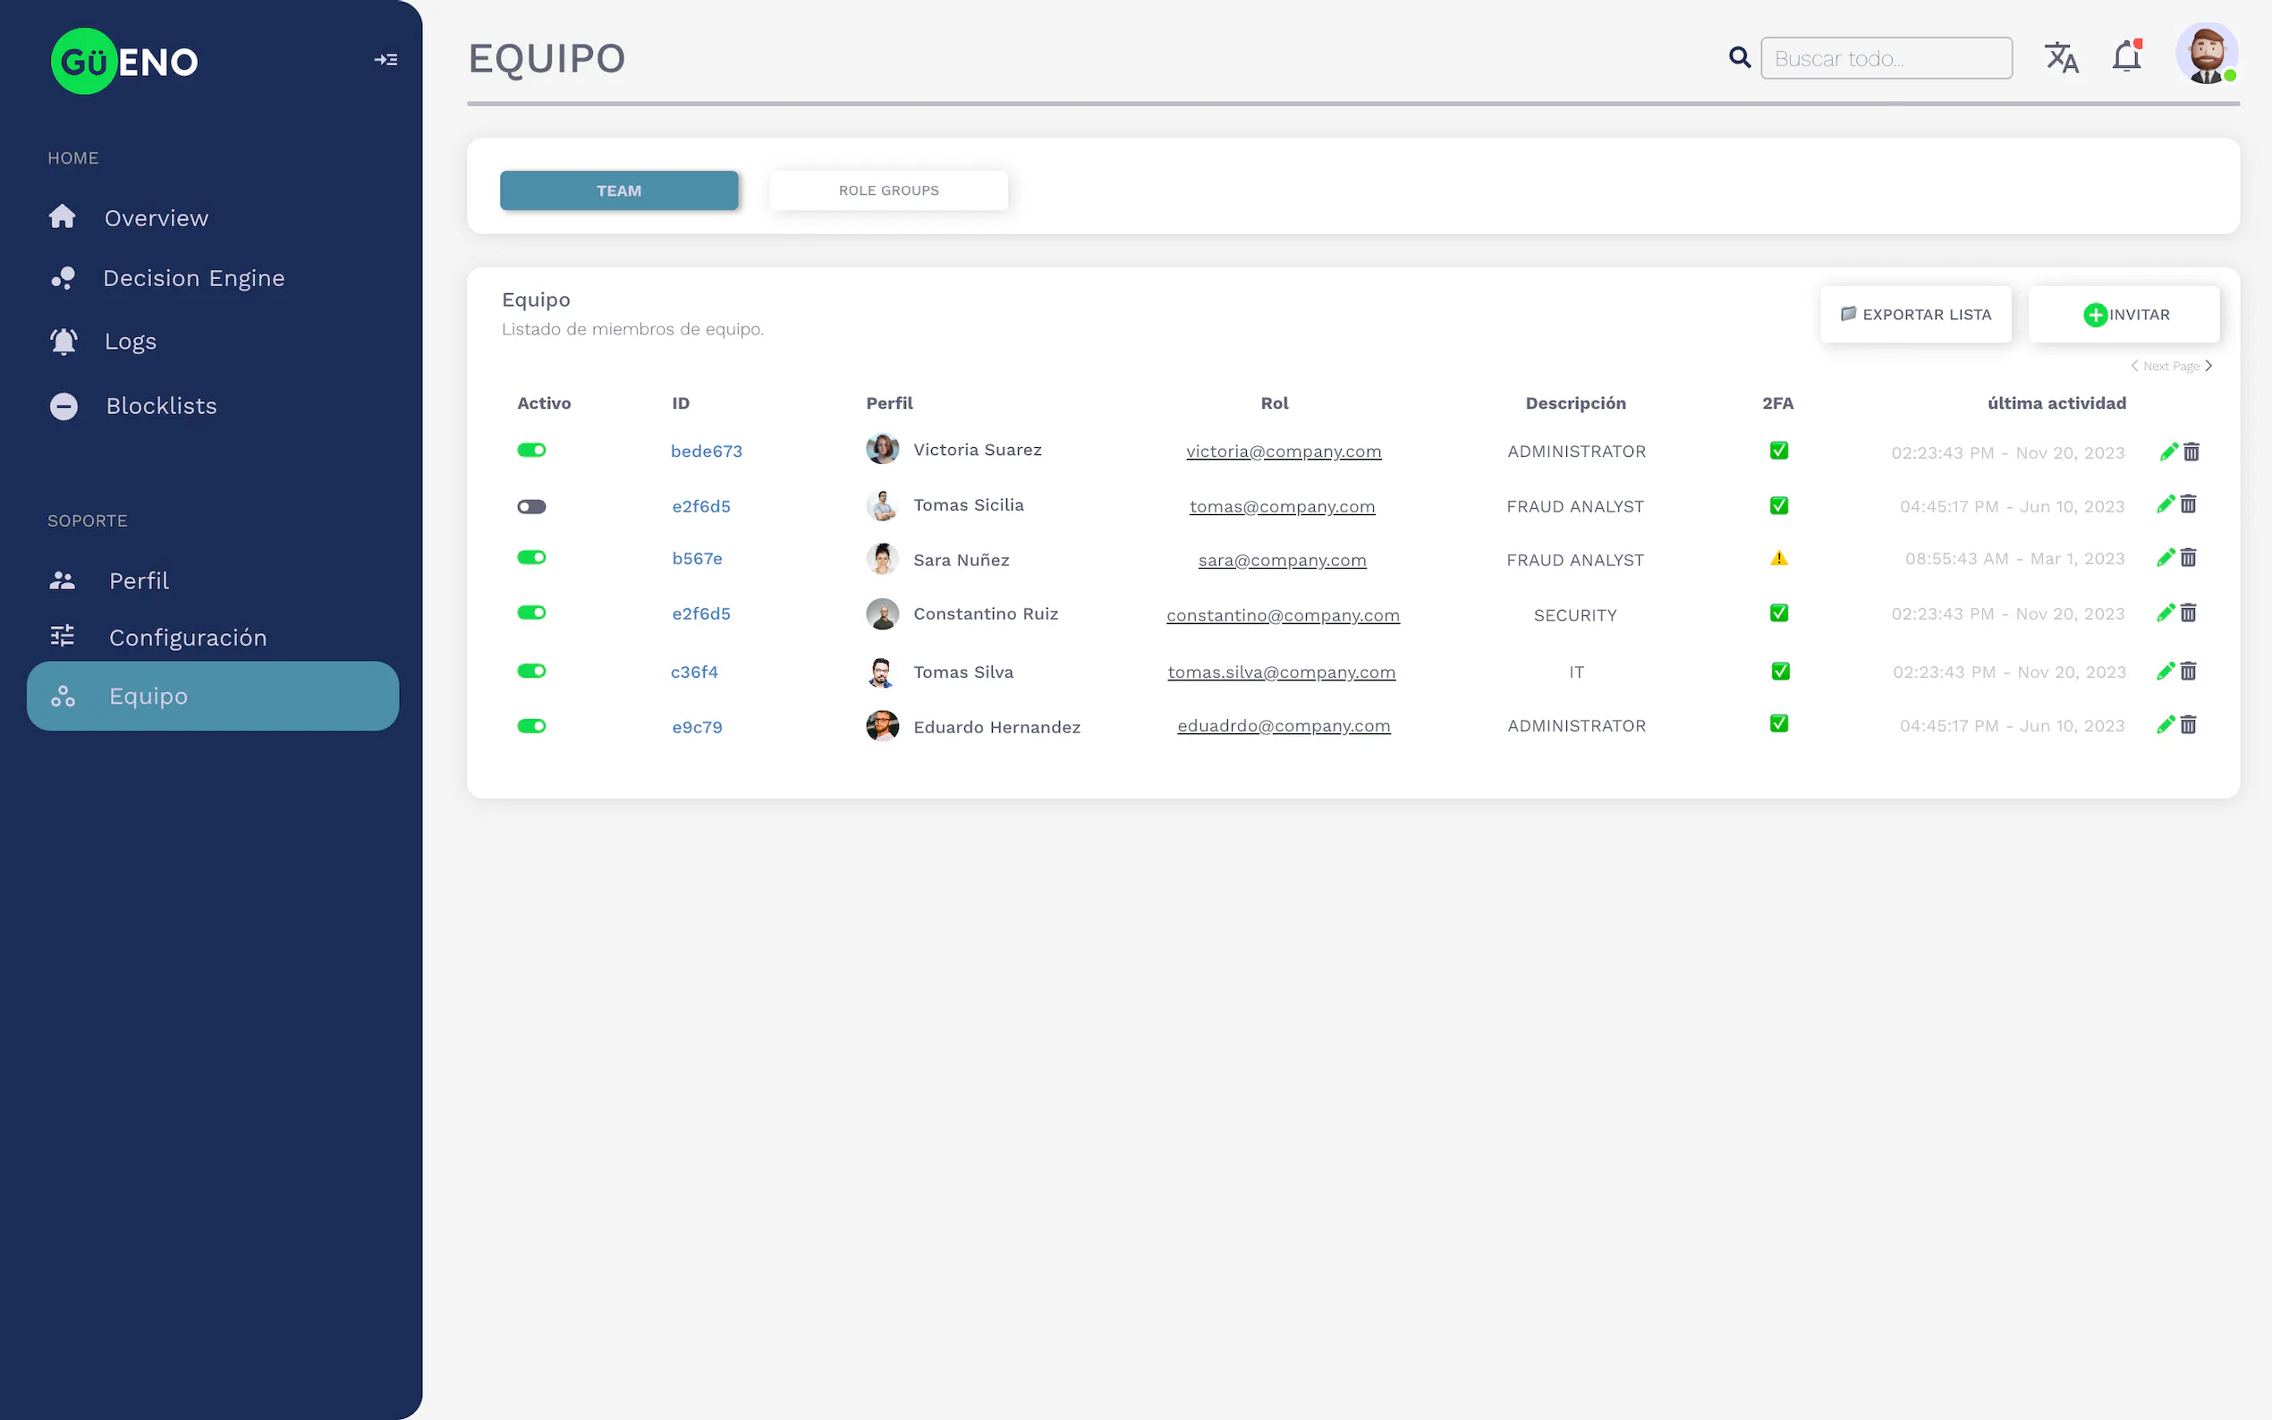Click the Invitar button
The image size is (2272, 1420).
tap(2124, 315)
